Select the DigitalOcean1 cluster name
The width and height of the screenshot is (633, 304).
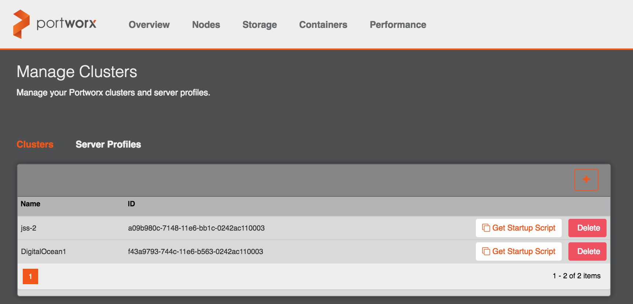click(43, 251)
